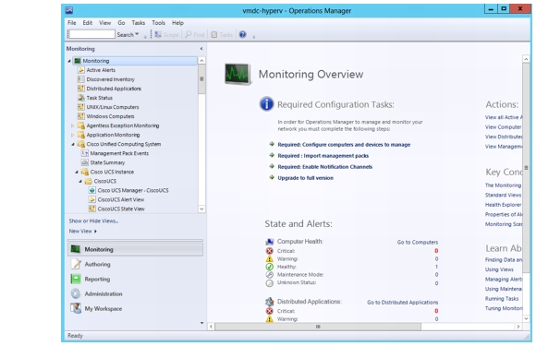Open the Search dropdown arrow
Viewport: 536px width, 346px height.
coord(137,34)
